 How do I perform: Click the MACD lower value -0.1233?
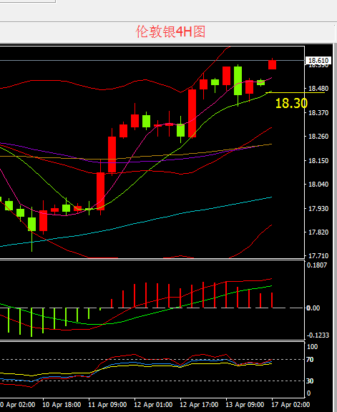click(x=318, y=335)
